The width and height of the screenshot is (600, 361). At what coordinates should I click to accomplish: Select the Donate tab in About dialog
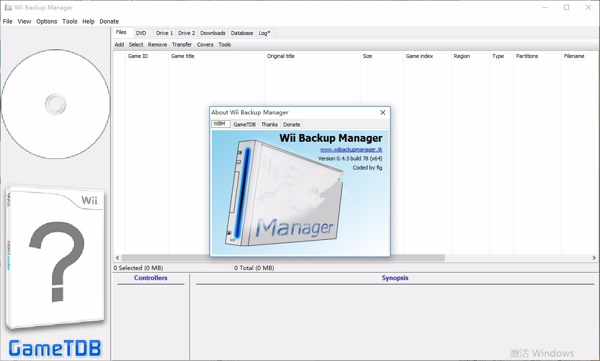291,124
